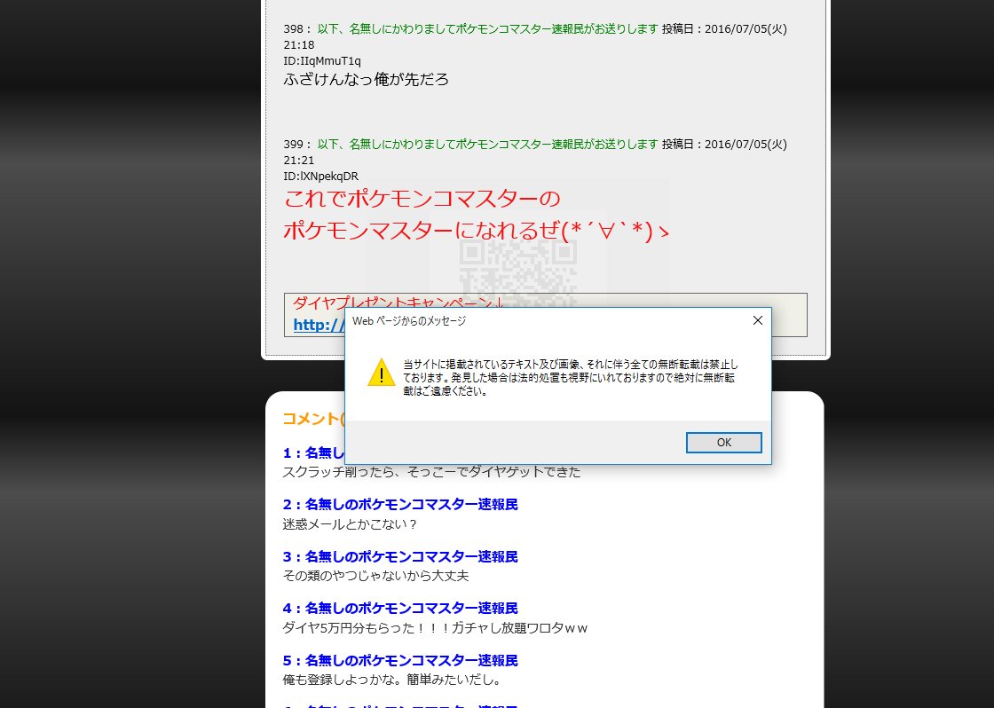Click comment 迷惑メールとかこない？
The width and height of the screenshot is (994, 708).
(350, 524)
